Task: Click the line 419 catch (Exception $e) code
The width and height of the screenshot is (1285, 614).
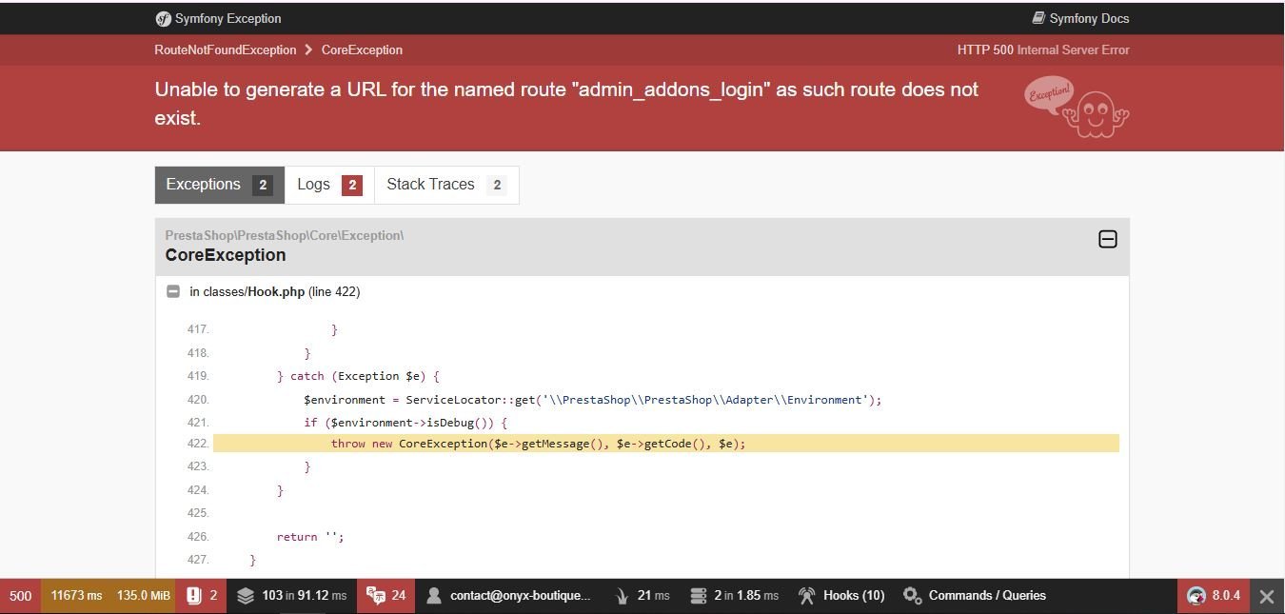Action: (x=358, y=376)
